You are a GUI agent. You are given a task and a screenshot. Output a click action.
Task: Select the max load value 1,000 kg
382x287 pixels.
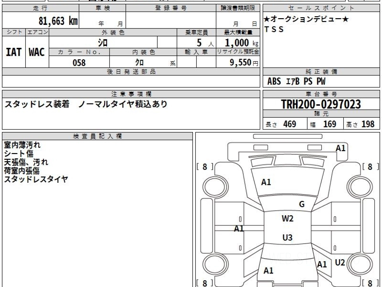point(242,43)
